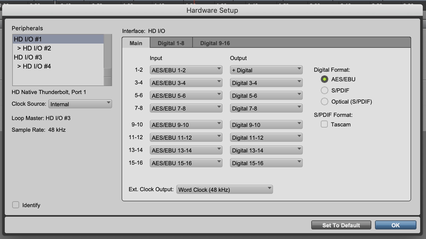The width and height of the screenshot is (426, 239).
Task: Open Output Digital 15-16 dropdown
Action: 266,163
